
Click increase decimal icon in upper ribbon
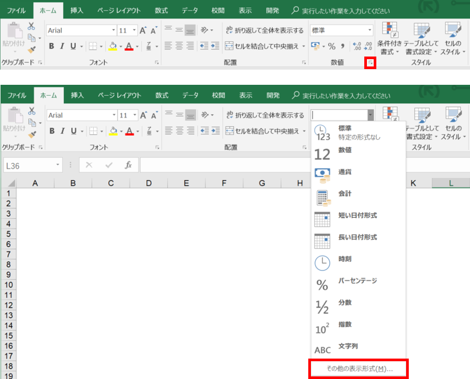click(357, 47)
